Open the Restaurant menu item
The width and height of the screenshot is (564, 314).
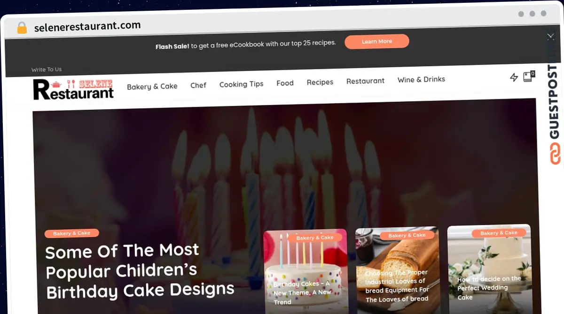coord(365,81)
